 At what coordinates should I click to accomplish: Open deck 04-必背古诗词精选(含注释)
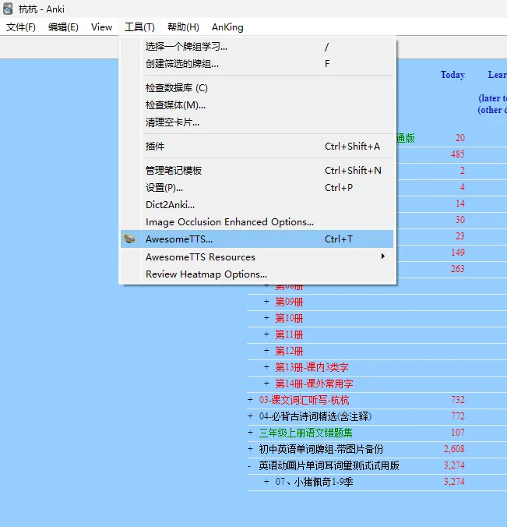(x=315, y=416)
